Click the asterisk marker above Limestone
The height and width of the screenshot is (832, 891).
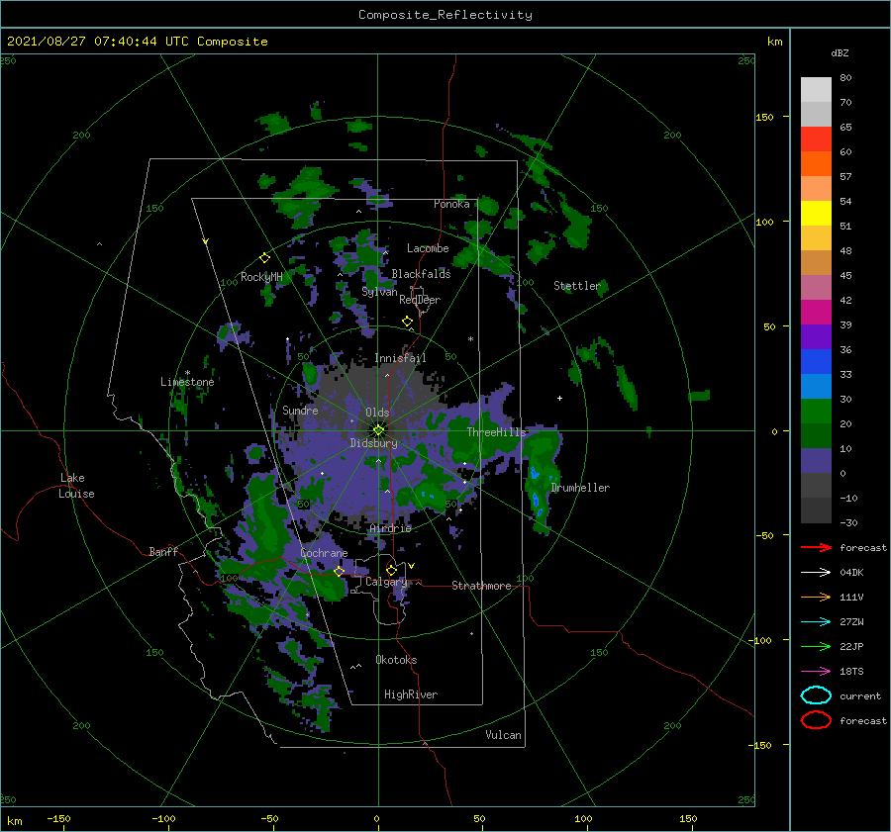coord(187,373)
